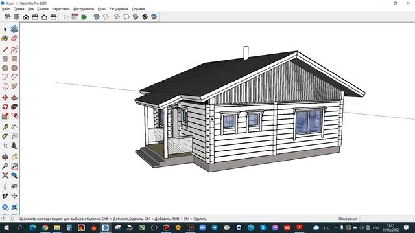The height and width of the screenshot is (233, 415).
Task: Open the Расширения menu
Action: click(x=119, y=9)
